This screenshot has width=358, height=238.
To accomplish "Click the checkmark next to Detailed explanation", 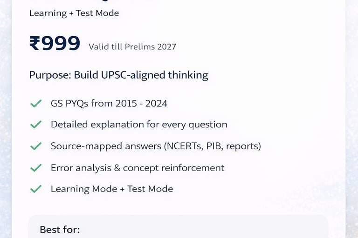I will click(x=36, y=125).
